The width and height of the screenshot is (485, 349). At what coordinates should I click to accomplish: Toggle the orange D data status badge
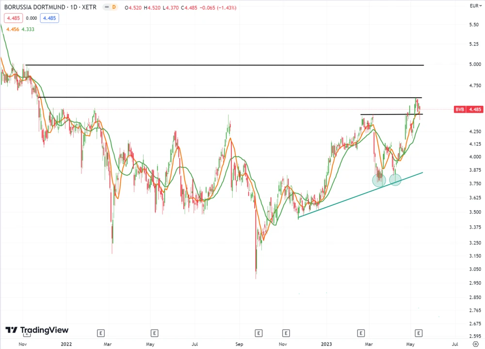coord(113,7)
